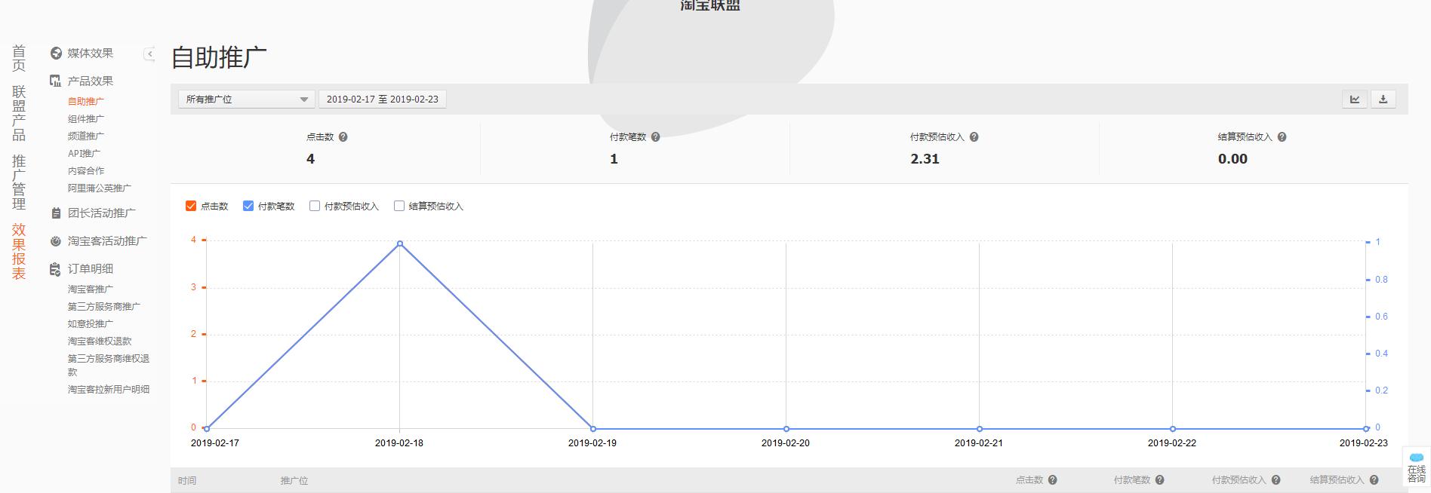
Task: Click the download report icon
Action: [x=1383, y=99]
